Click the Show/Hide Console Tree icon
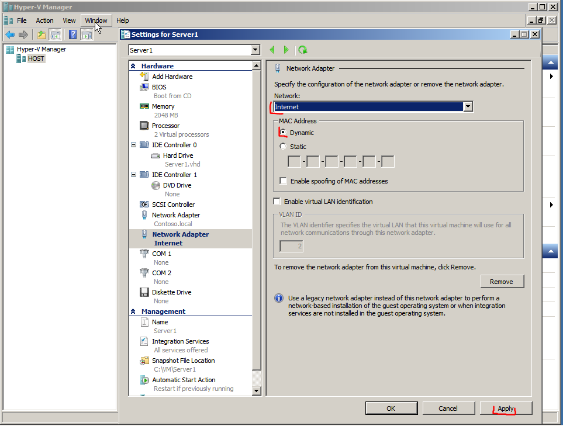Image resolution: width=563 pixels, height=426 pixels. point(55,35)
